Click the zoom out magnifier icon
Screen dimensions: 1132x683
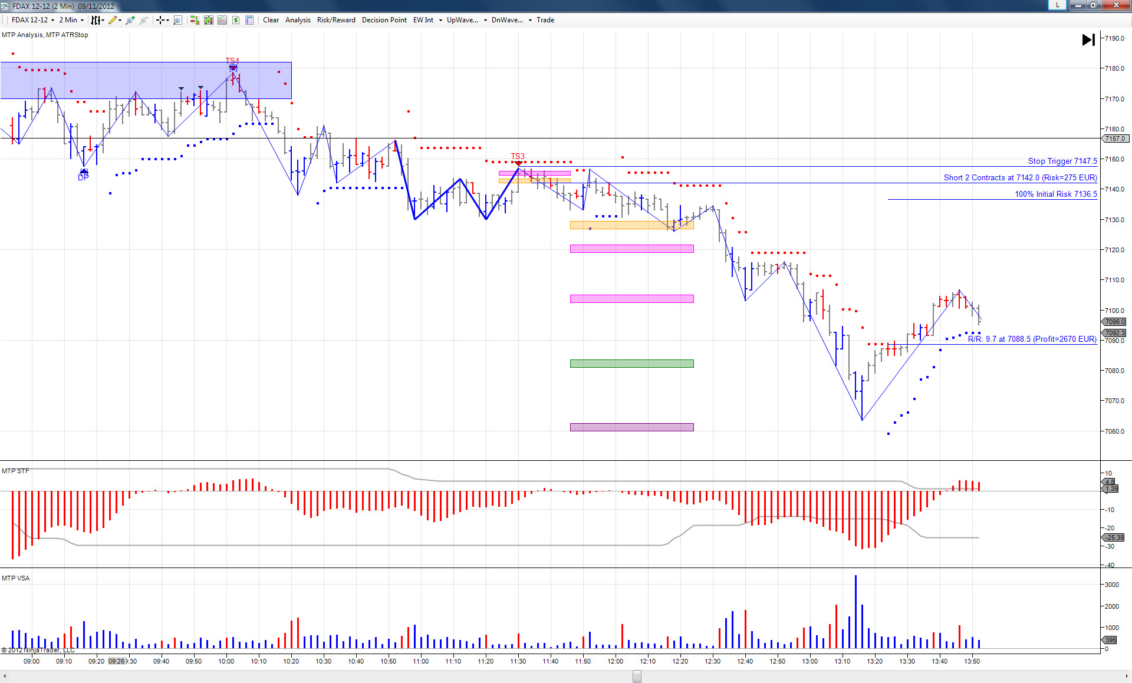point(143,20)
